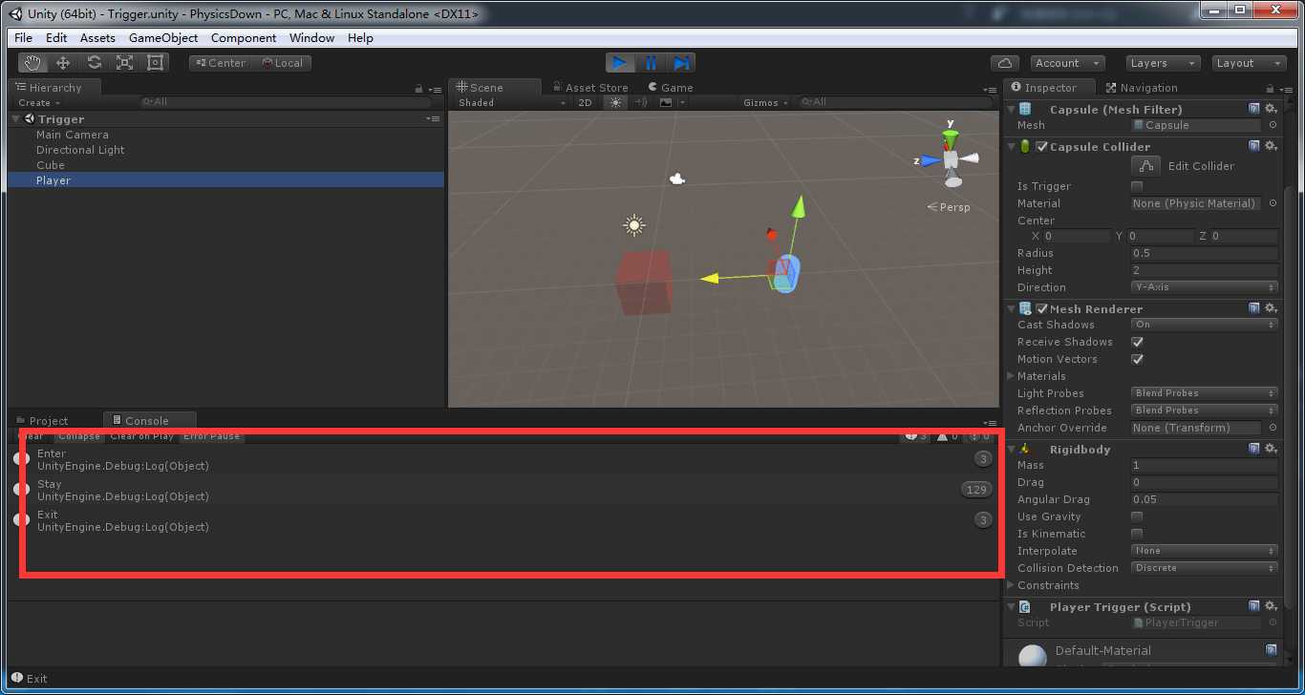Viewport: 1305px width, 695px height.
Task: Open Shaded draw mode dropdown
Action: 510,102
